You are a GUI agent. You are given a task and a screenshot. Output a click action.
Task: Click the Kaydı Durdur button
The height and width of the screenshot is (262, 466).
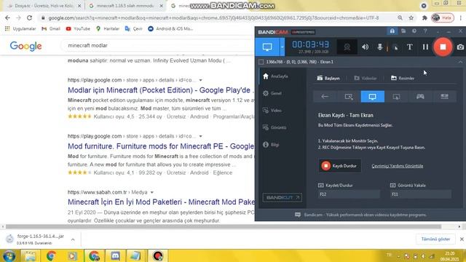click(x=340, y=166)
